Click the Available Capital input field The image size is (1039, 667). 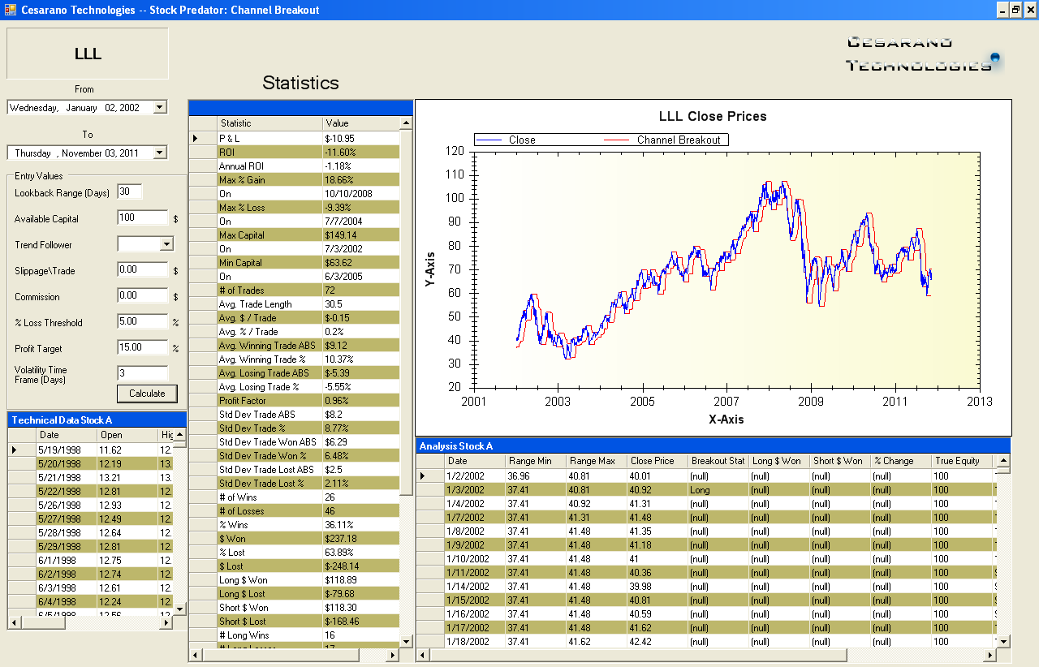(x=142, y=218)
